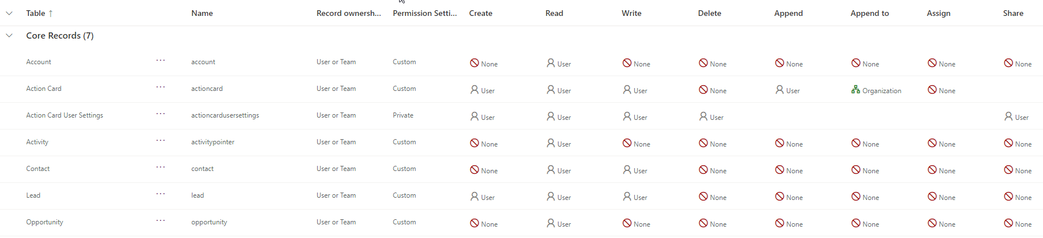Click the None icon for Opportunity Delete
The image size is (1043, 238).
click(x=703, y=223)
